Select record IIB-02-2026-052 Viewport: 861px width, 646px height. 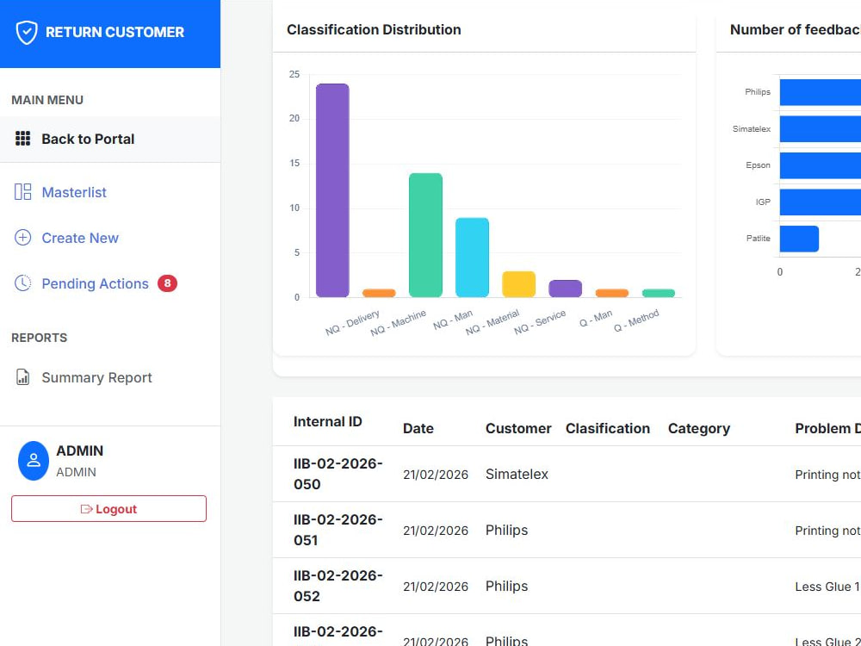[x=338, y=586]
